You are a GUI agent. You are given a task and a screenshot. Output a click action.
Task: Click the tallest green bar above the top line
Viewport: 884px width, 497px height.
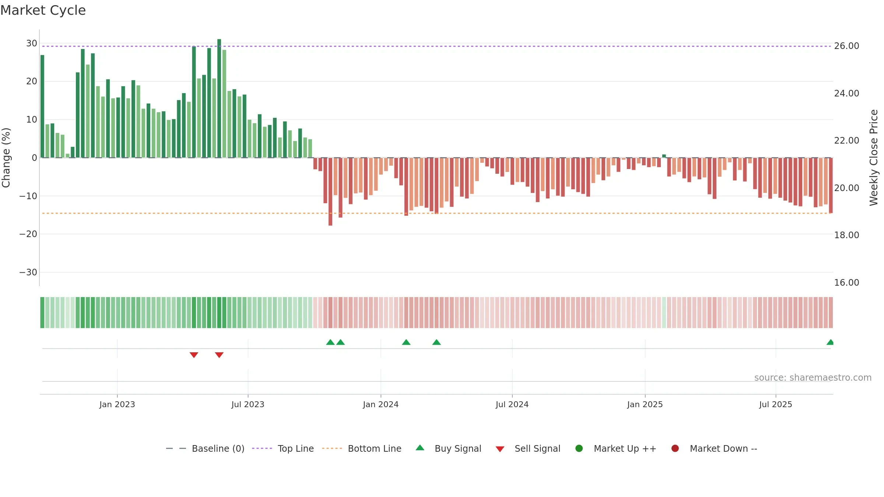pos(219,98)
